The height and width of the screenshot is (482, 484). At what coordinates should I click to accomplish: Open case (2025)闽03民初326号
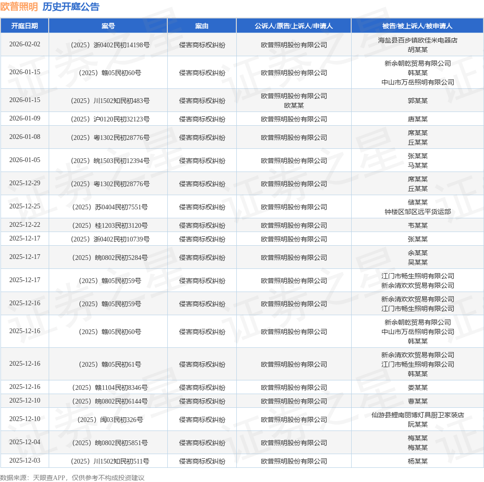point(110,420)
